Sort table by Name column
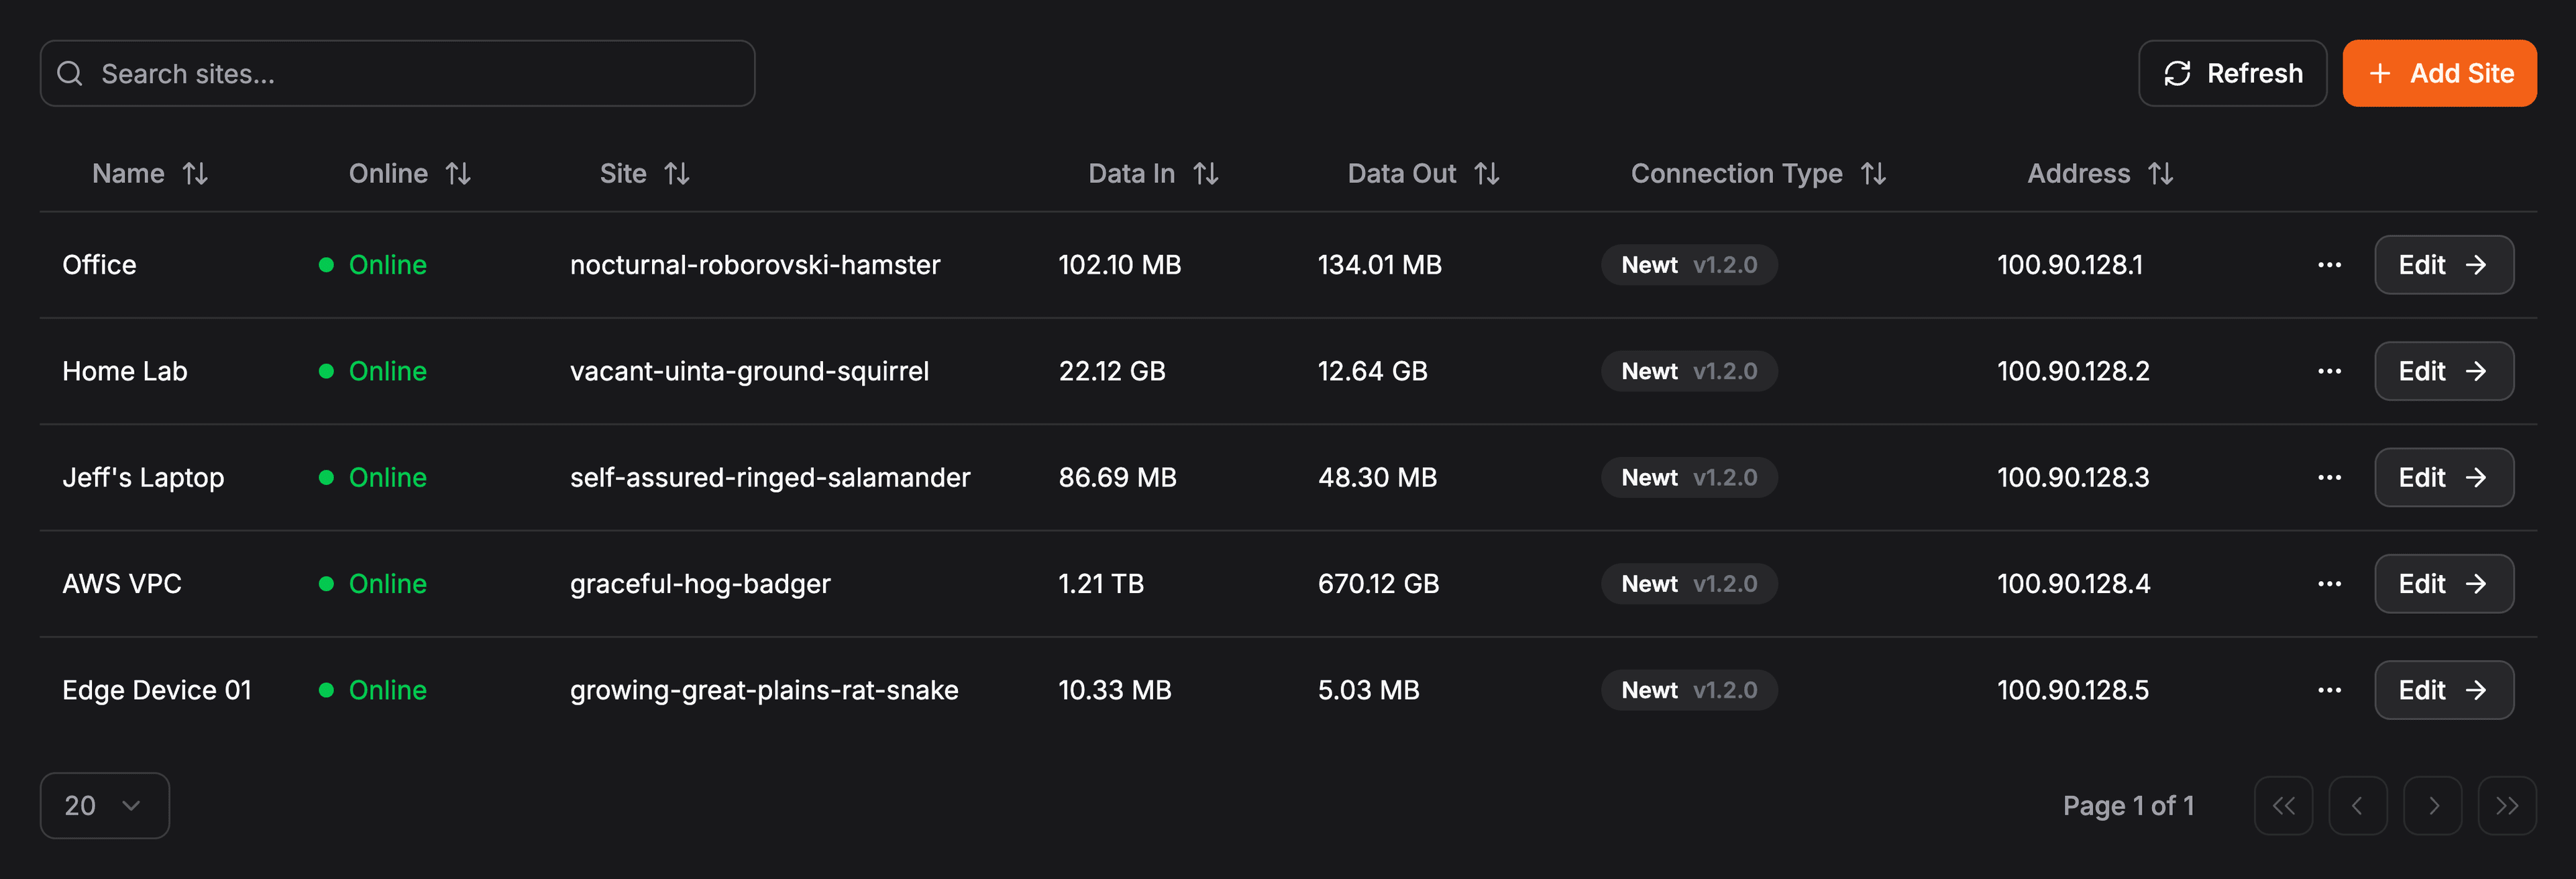Viewport: 2576px width, 879px height. [x=150, y=174]
